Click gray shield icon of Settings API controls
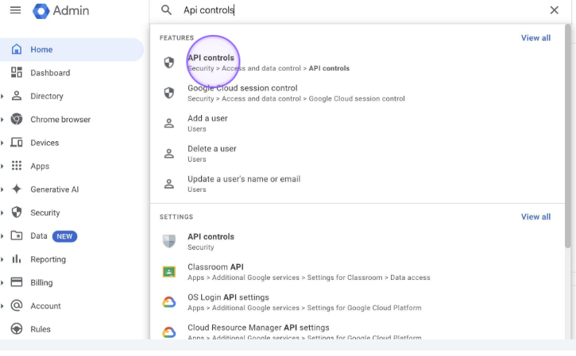This screenshot has width=576, height=356. 169,241
